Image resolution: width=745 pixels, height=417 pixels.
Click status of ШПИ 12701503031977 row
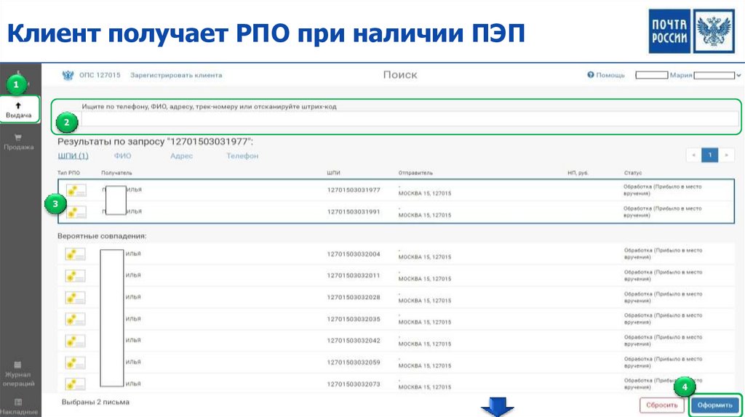pos(662,190)
